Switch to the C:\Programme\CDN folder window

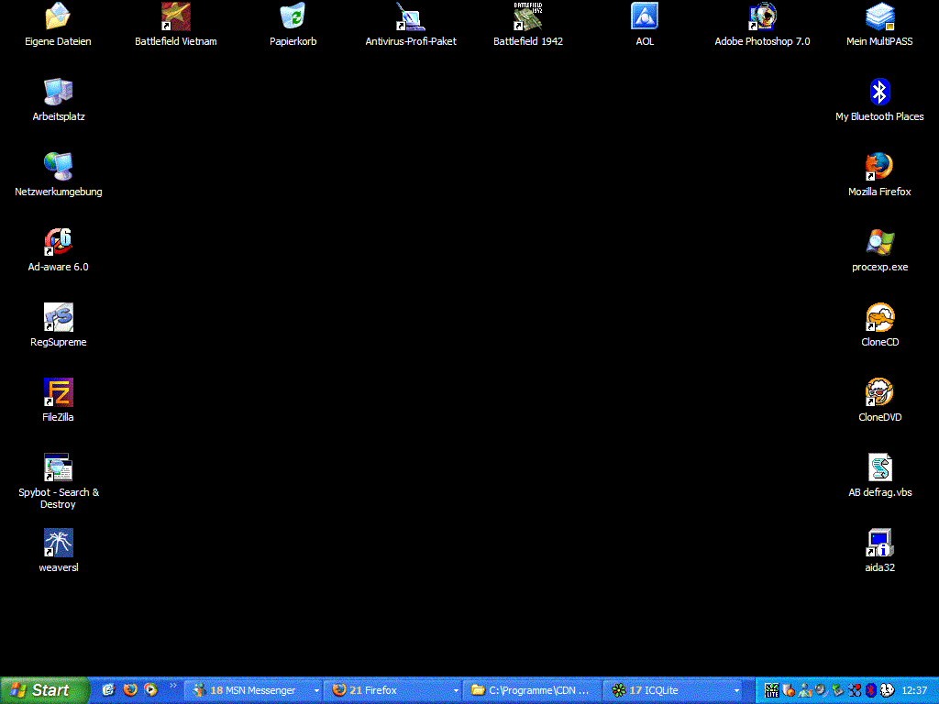pyautogui.click(x=533, y=690)
